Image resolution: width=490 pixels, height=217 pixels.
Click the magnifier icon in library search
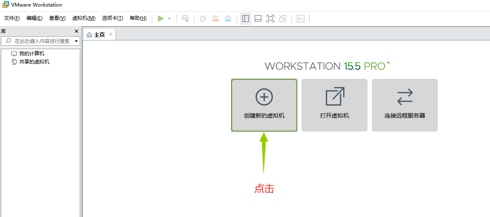coord(8,41)
